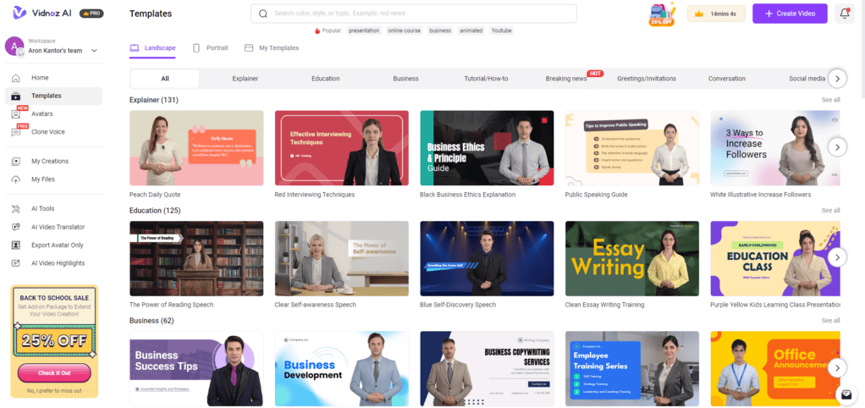
Task: Click the crown icon beside remaining time
Action: point(699,14)
